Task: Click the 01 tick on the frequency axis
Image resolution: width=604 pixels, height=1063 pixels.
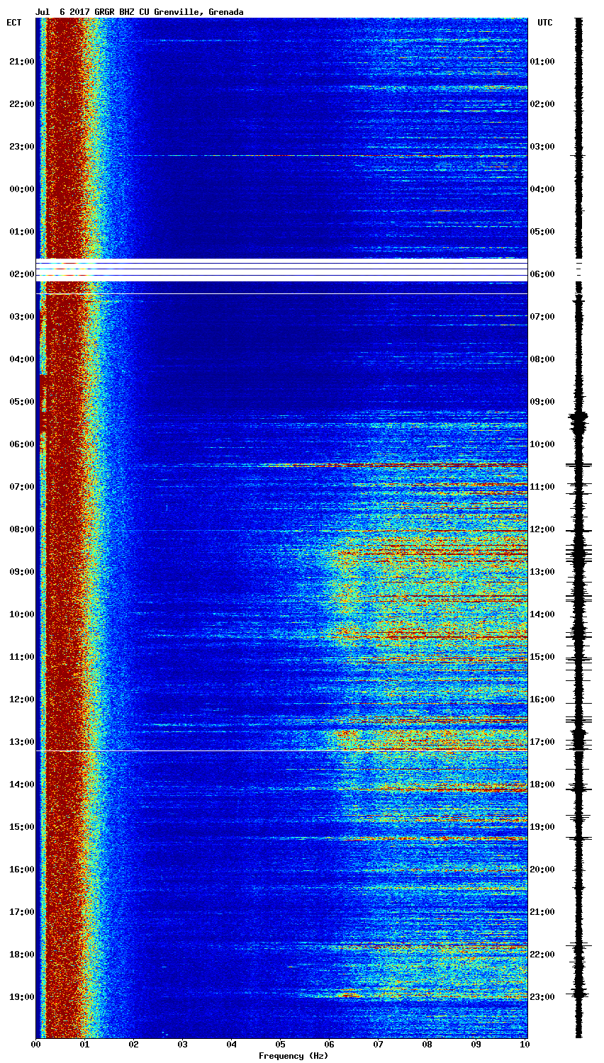Action: click(x=85, y=1045)
